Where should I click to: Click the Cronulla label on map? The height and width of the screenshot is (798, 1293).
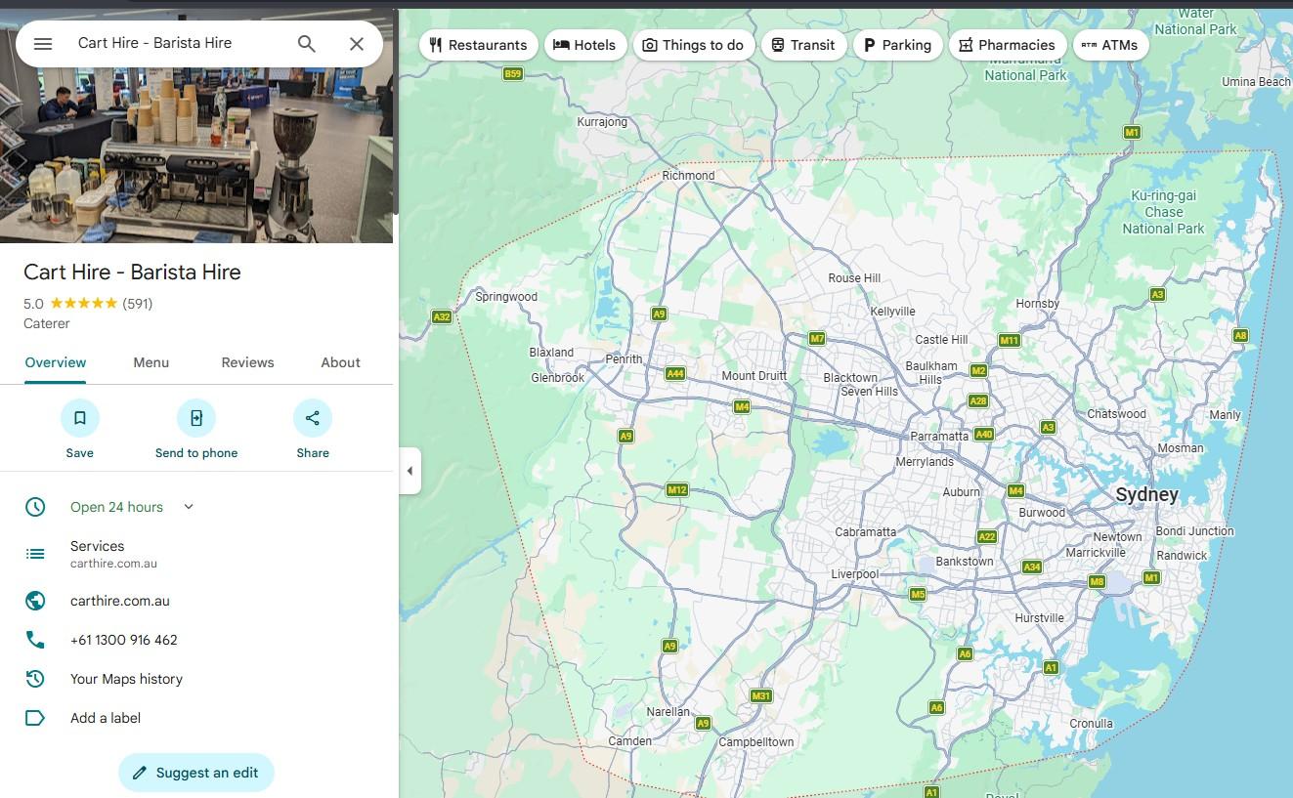1091,724
